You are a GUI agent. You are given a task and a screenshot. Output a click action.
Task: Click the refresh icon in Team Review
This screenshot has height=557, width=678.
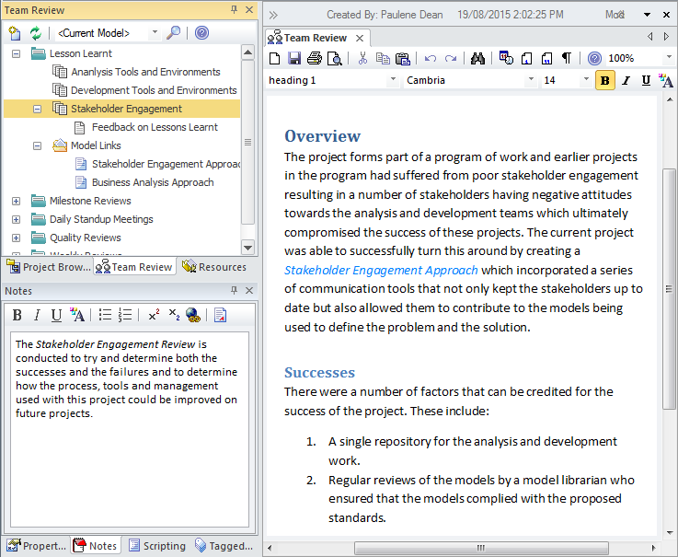[x=36, y=33]
